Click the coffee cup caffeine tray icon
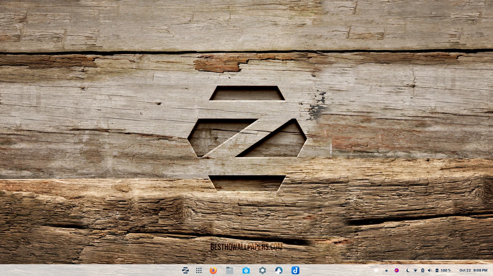Image resolution: width=493 pixels, height=276 pixels. click(x=386, y=270)
